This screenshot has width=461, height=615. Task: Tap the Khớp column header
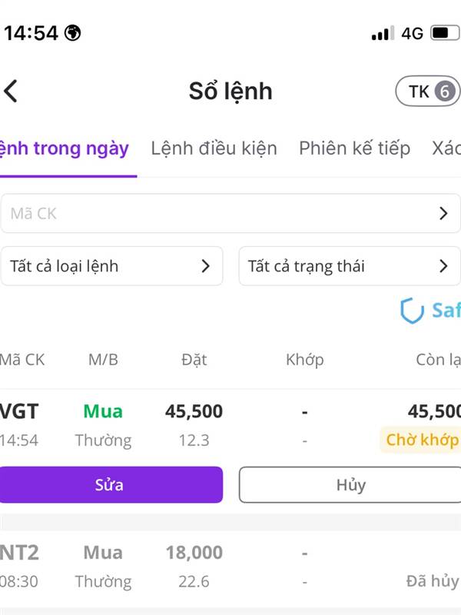pyautogui.click(x=304, y=359)
